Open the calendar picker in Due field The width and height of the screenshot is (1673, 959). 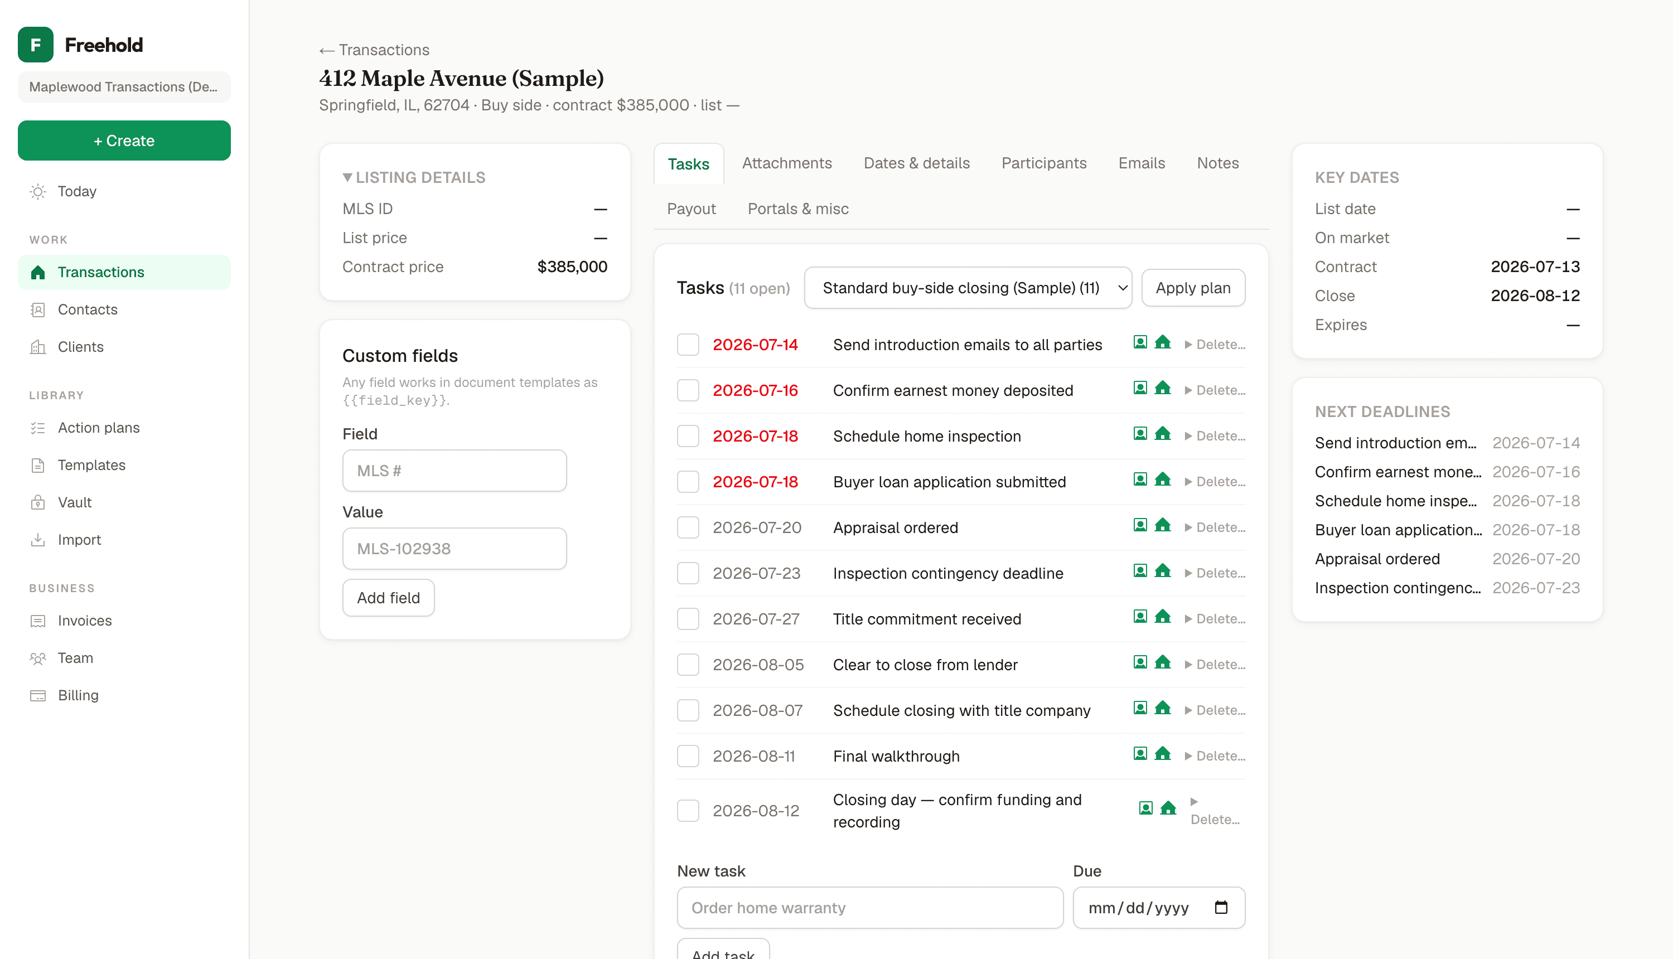[1221, 908]
